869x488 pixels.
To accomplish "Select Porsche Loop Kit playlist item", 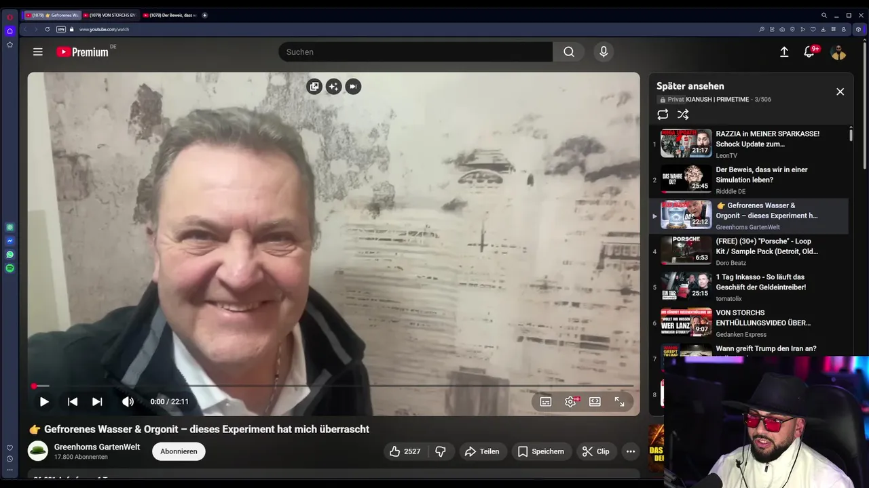I will point(749,251).
